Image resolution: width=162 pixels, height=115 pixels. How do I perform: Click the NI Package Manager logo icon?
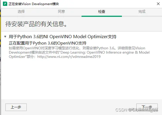5,4
